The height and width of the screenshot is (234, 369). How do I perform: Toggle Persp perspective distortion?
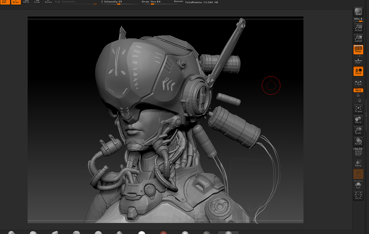pyautogui.click(x=358, y=50)
